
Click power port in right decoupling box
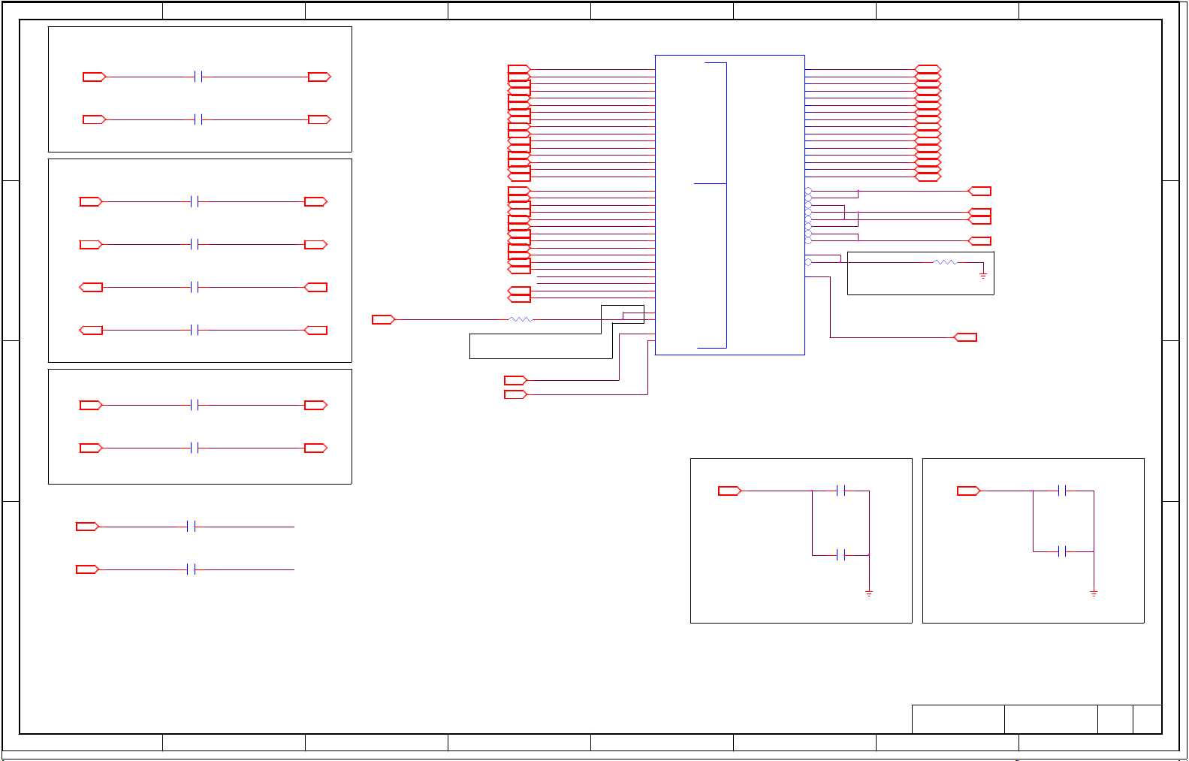[x=969, y=491]
